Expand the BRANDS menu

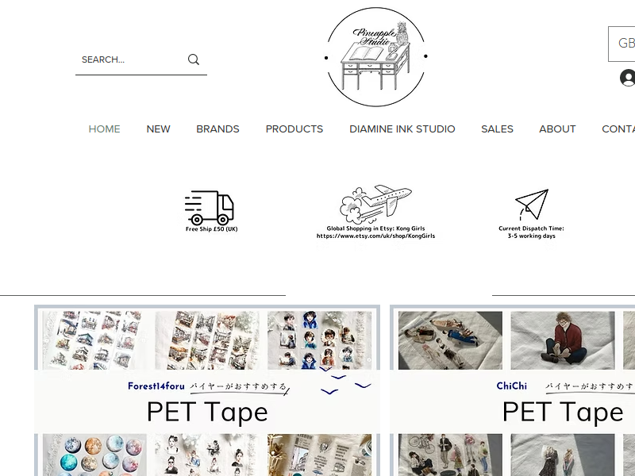click(x=217, y=129)
